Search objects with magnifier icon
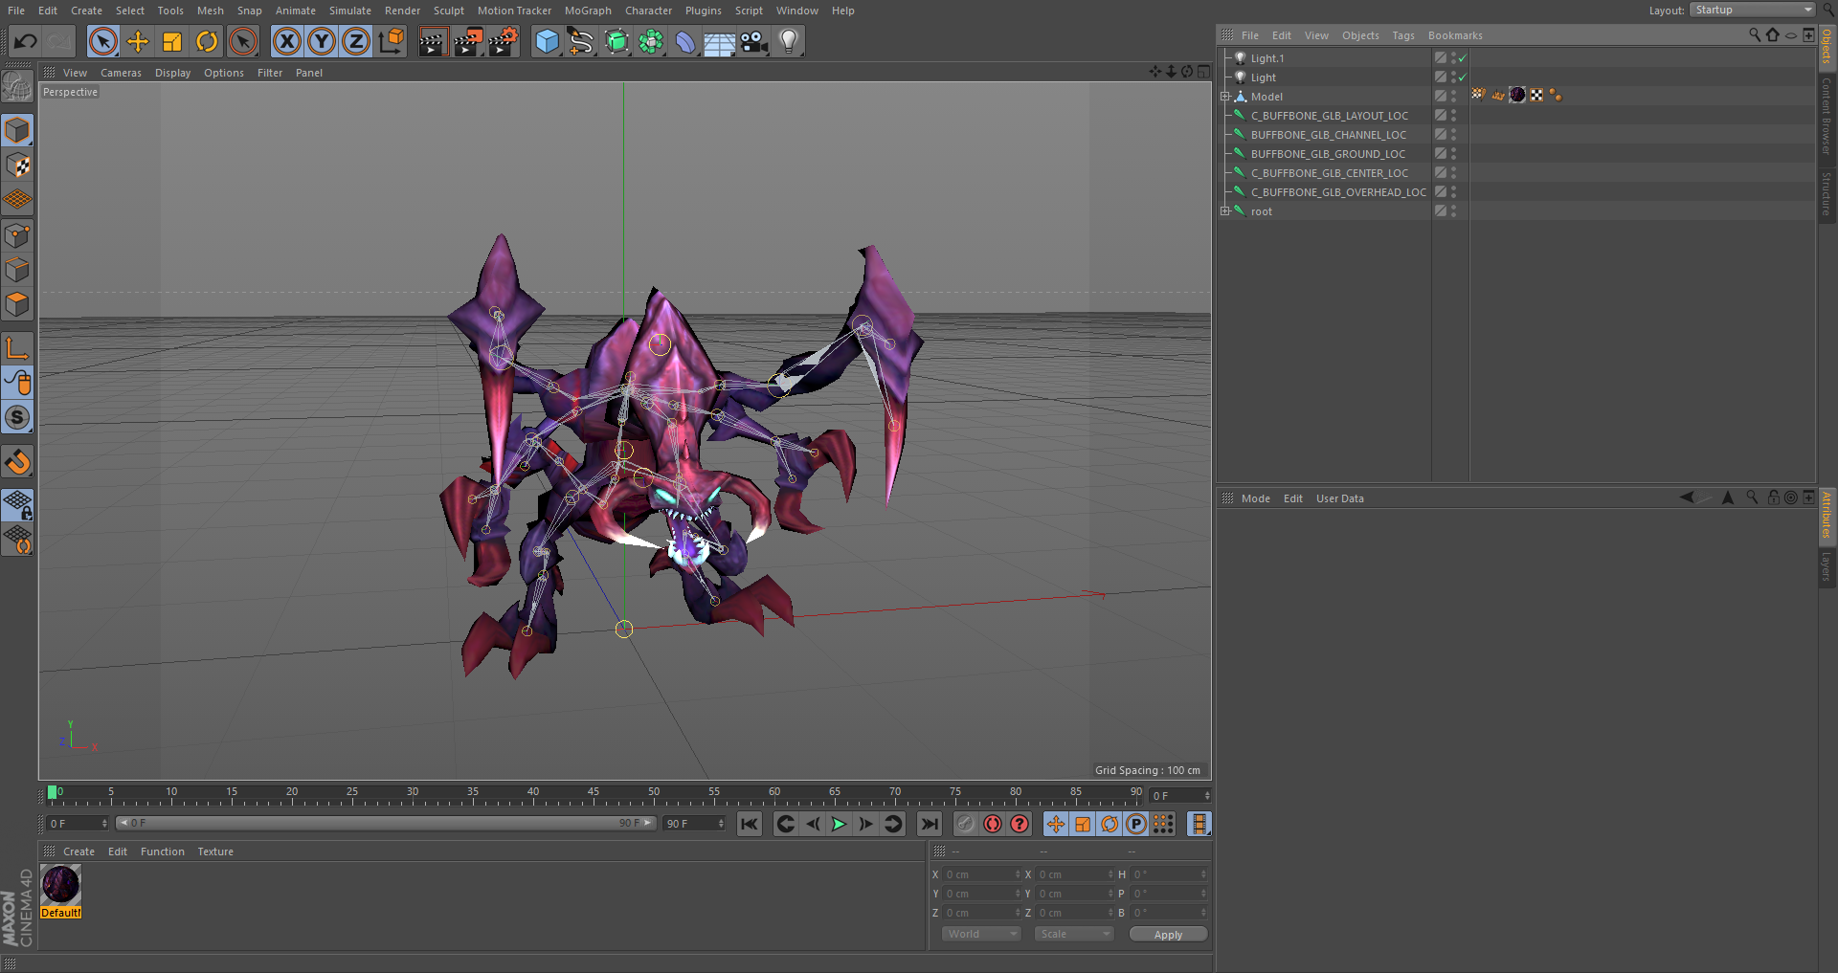The image size is (1838, 973). point(1755,34)
